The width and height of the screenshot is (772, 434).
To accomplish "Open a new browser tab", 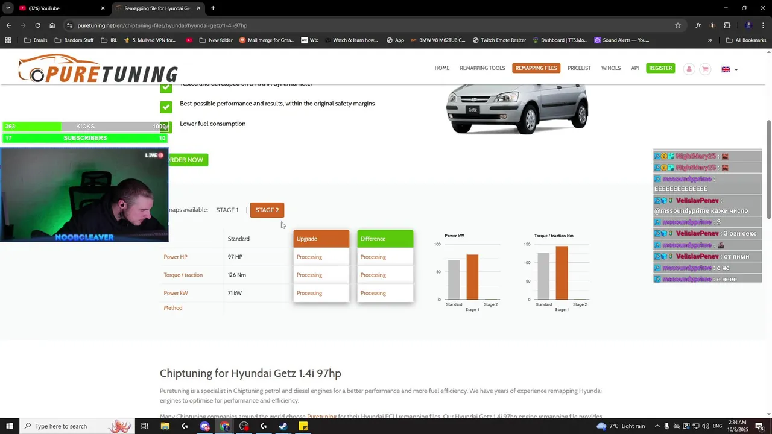I will pyautogui.click(x=213, y=8).
